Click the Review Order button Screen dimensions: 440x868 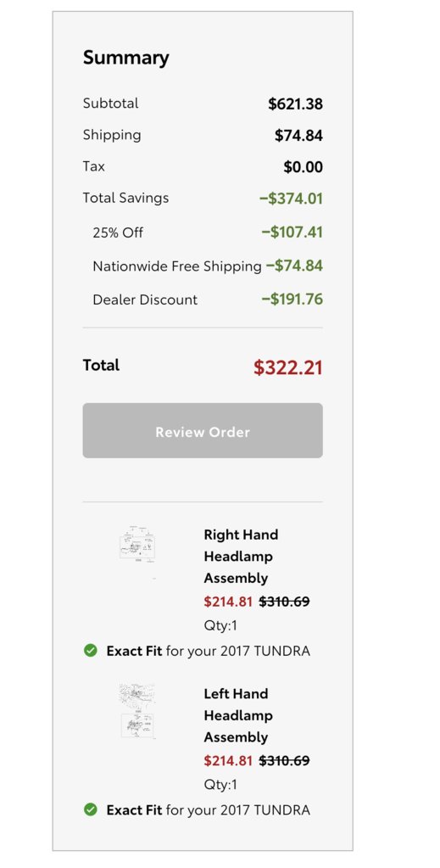[203, 430]
